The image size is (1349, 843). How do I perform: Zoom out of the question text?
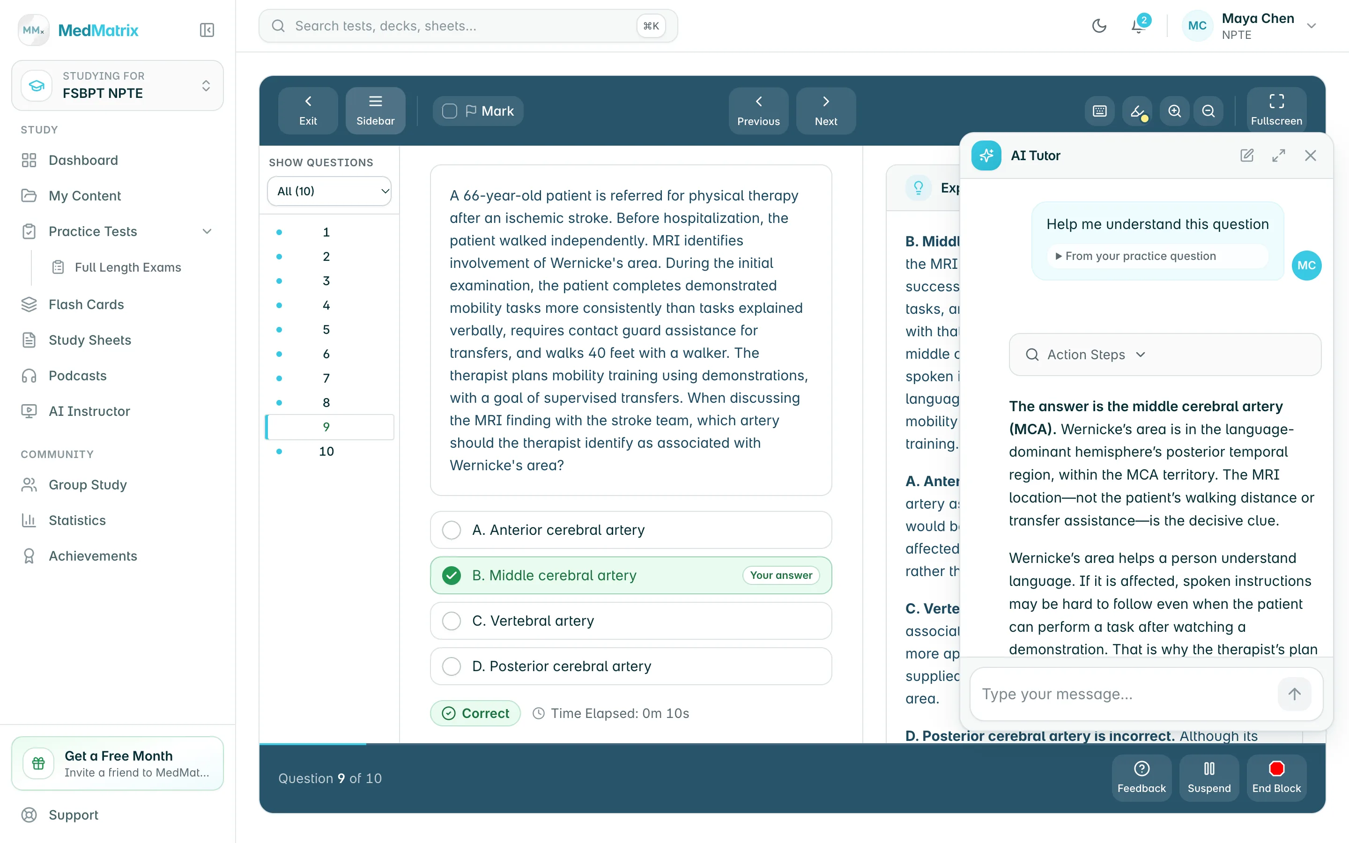1208,111
